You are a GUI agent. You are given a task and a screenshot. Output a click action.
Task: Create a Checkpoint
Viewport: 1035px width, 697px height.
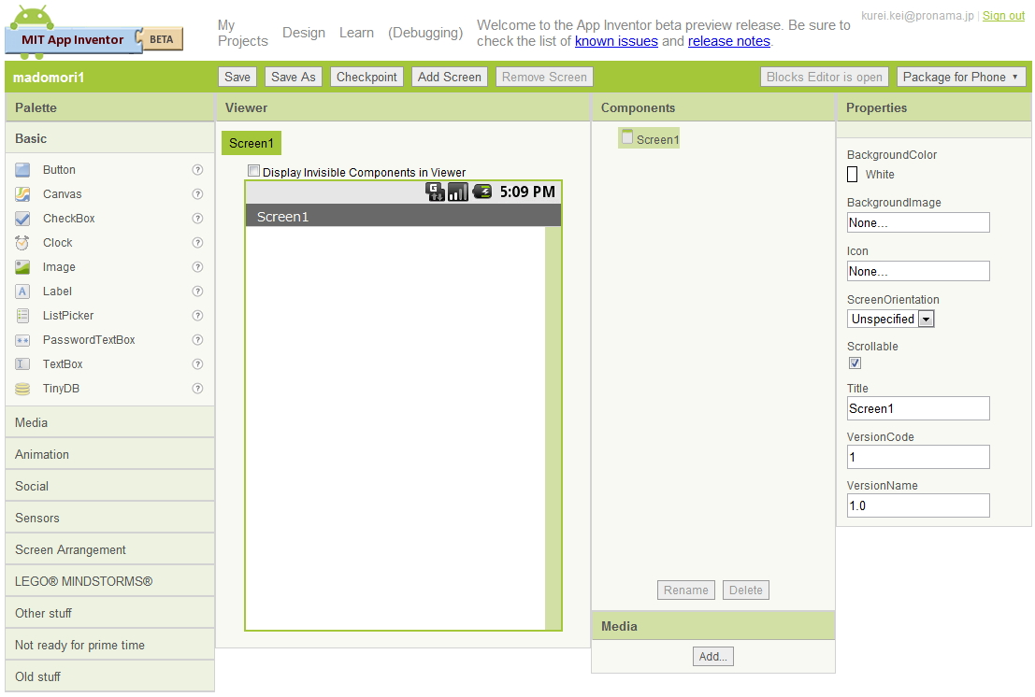coord(367,78)
